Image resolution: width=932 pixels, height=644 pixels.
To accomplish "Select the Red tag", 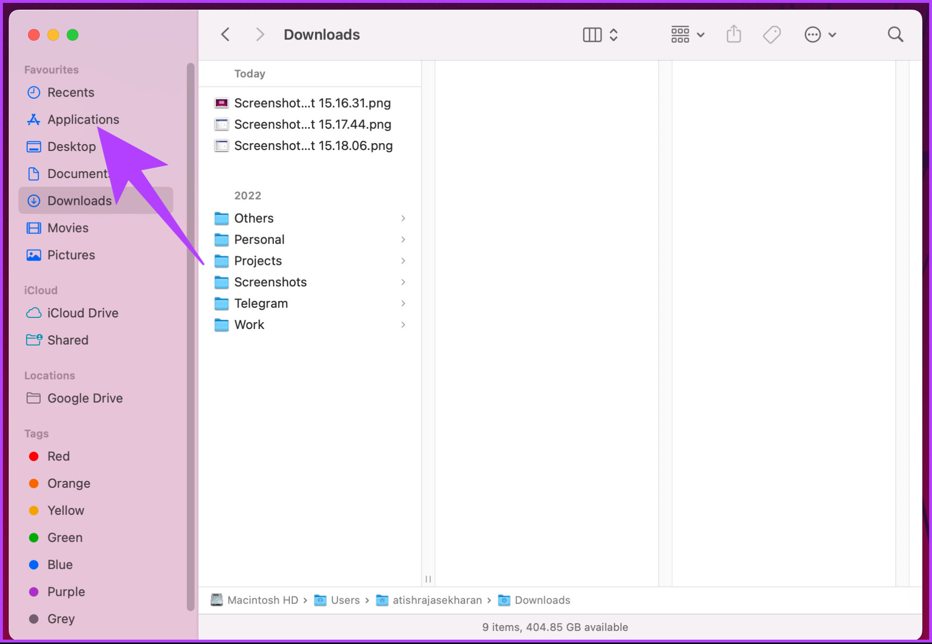I will coord(58,456).
